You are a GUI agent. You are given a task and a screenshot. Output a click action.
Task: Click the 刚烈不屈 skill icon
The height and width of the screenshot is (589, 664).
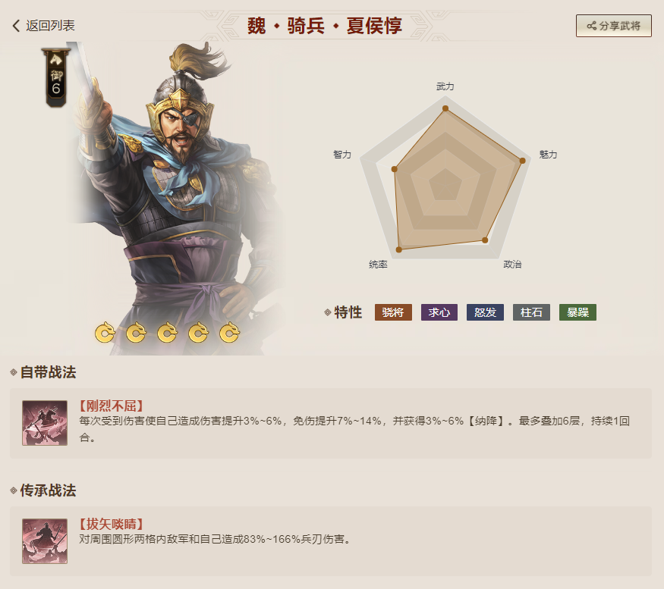tap(45, 423)
